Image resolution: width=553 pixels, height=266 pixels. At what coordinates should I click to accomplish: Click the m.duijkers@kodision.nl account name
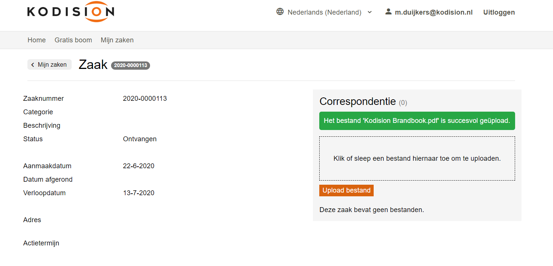point(434,12)
